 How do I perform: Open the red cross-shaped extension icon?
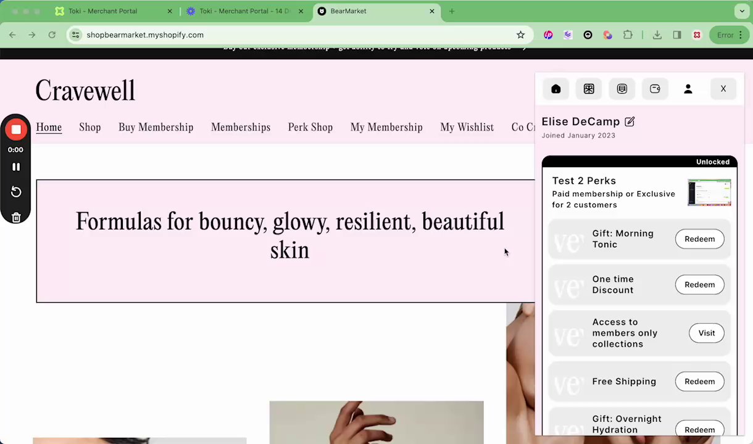click(x=697, y=35)
